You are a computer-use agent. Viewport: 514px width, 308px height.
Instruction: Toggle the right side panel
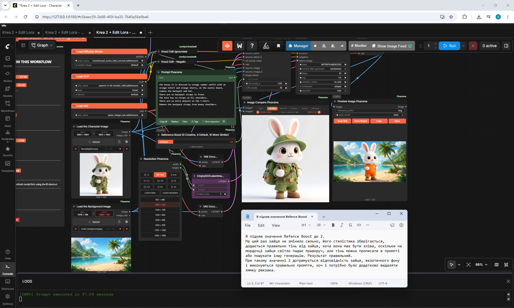tap(506, 46)
